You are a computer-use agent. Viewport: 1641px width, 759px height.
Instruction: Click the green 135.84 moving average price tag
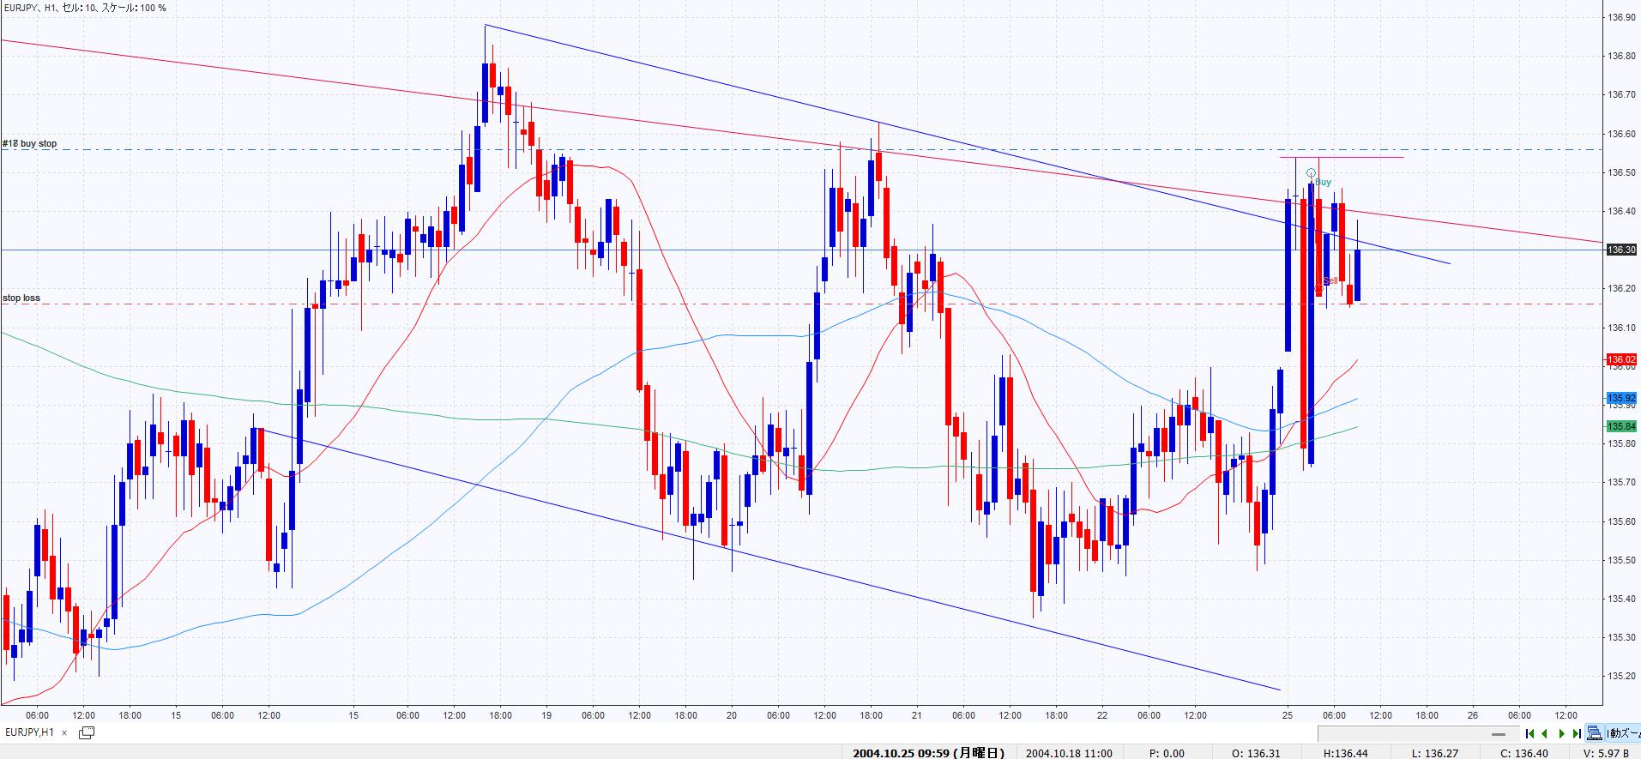click(1620, 426)
